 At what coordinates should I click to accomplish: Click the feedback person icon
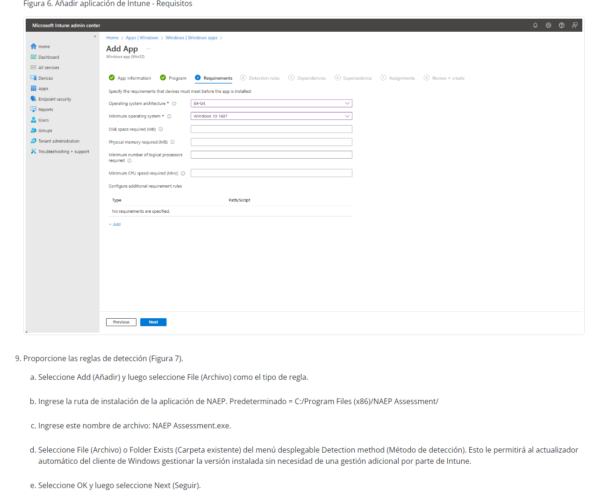574,25
